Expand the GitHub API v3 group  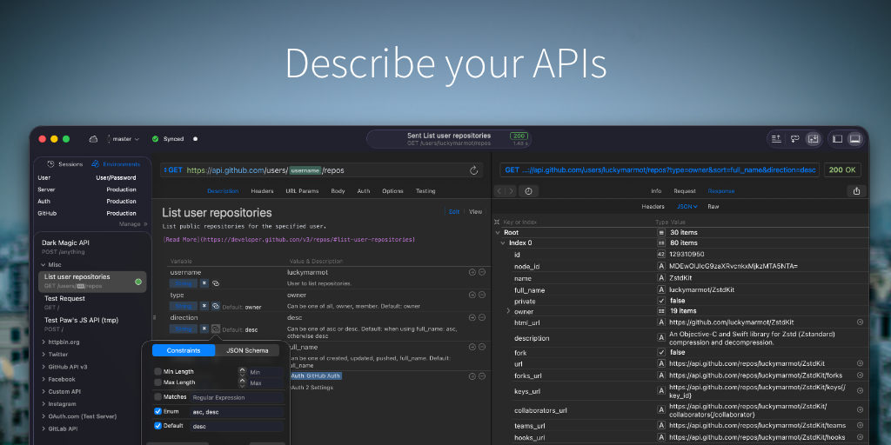tap(44, 367)
